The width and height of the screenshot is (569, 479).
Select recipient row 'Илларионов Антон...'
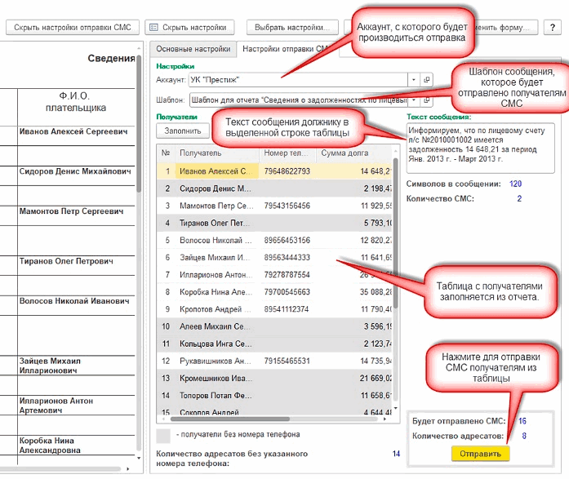coord(274,274)
